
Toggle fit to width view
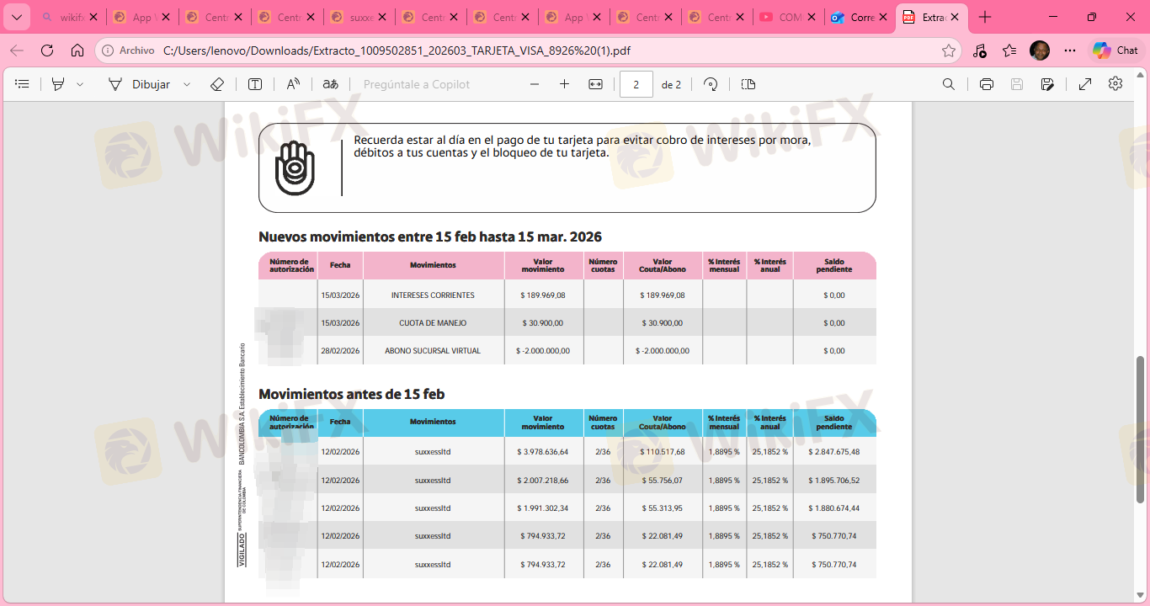tap(595, 84)
